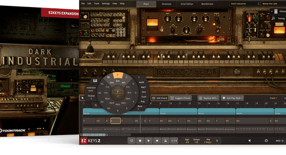Click the speaker volume icon

point(250,141)
